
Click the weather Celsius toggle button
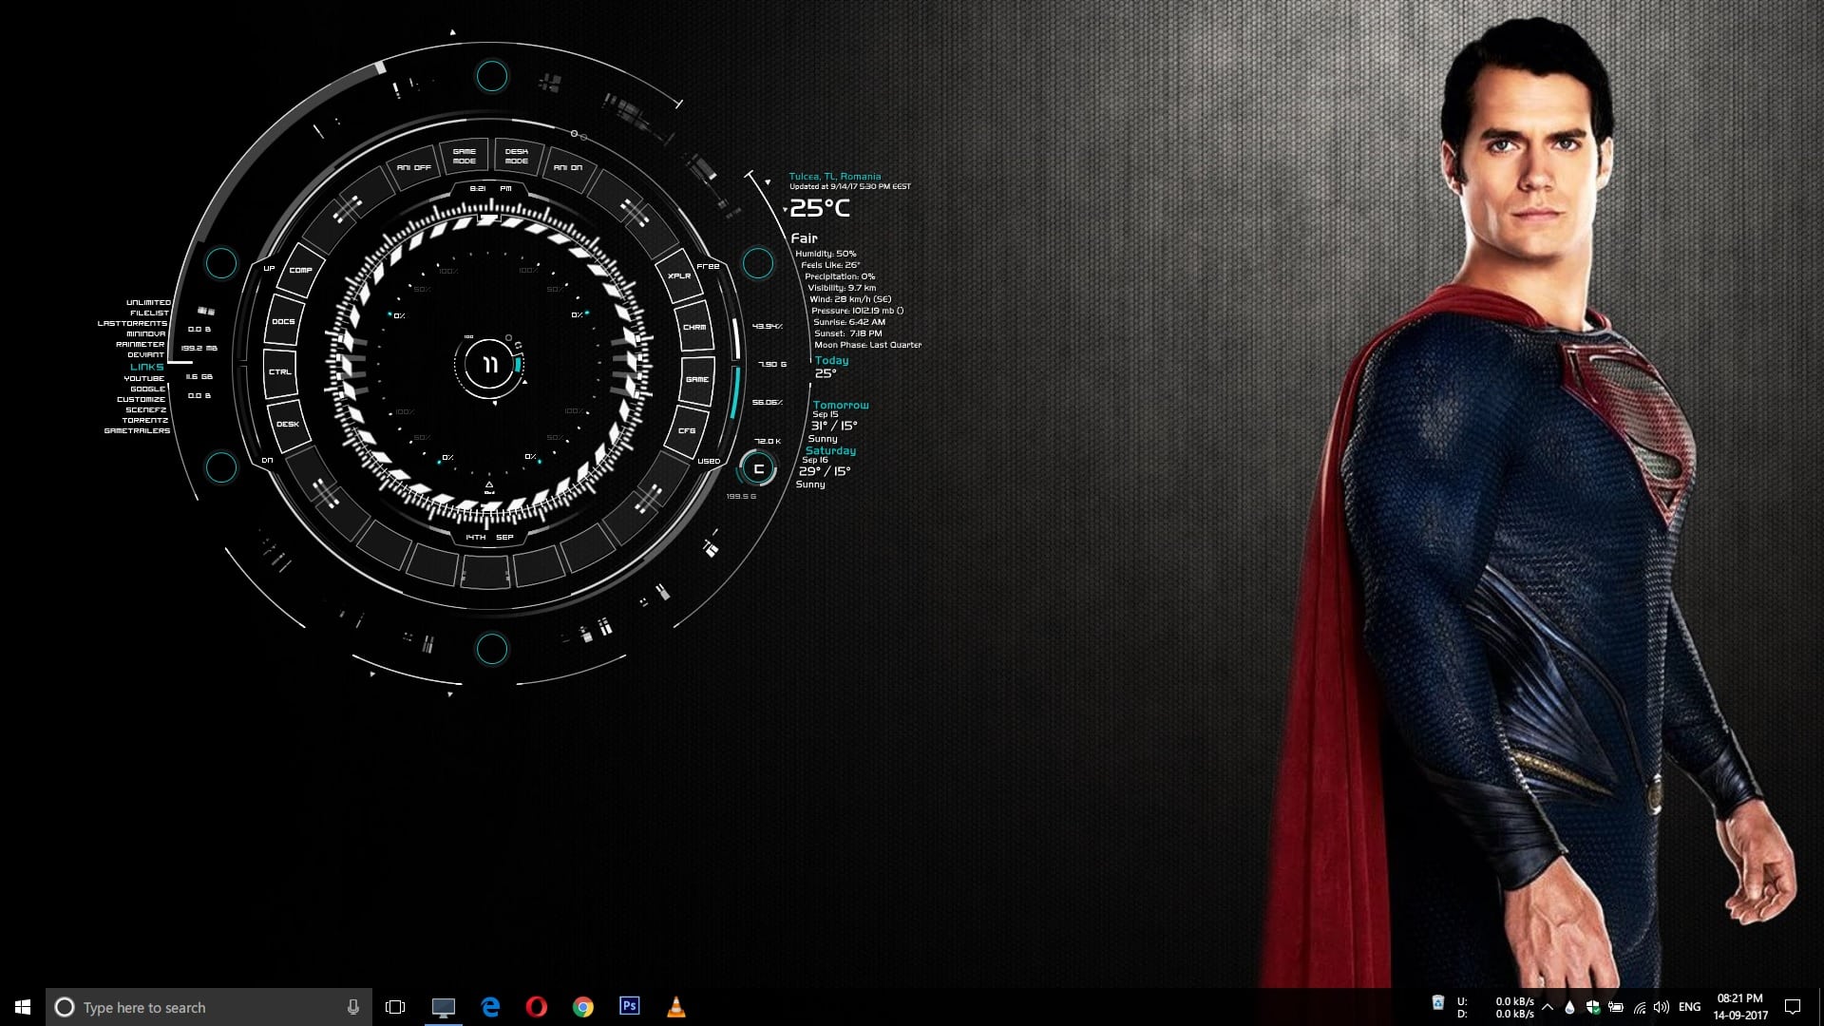click(x=760, y=468)
